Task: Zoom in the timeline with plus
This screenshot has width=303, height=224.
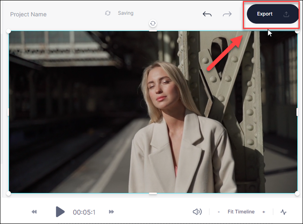Action: 264,212
